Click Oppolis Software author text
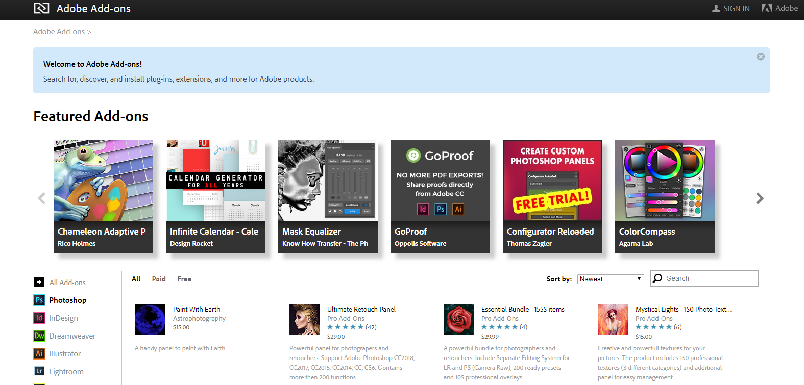 click(x=420, y=243)
